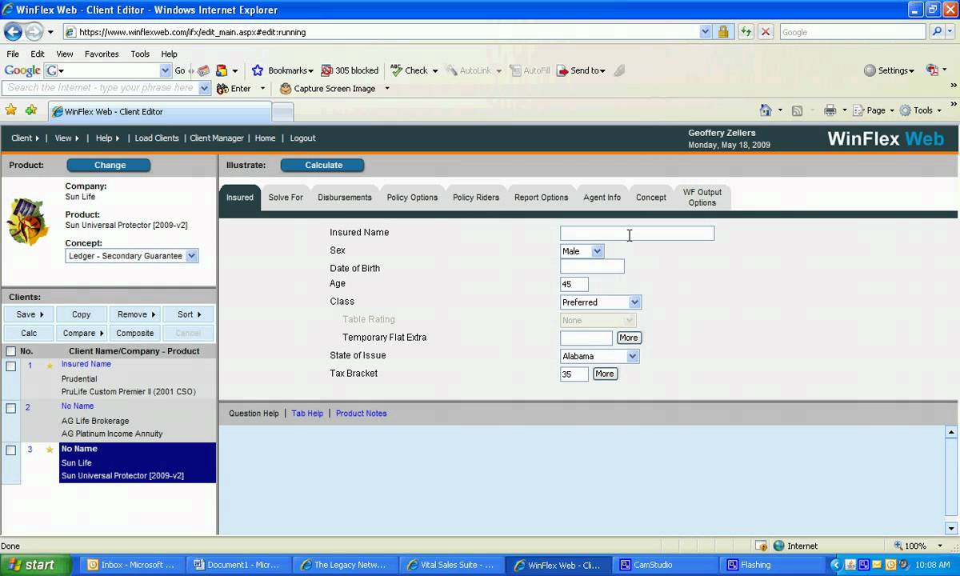Click the Sun Life product logo image
Viewport: 960px width, 576px height.
[x=28, y=221]
